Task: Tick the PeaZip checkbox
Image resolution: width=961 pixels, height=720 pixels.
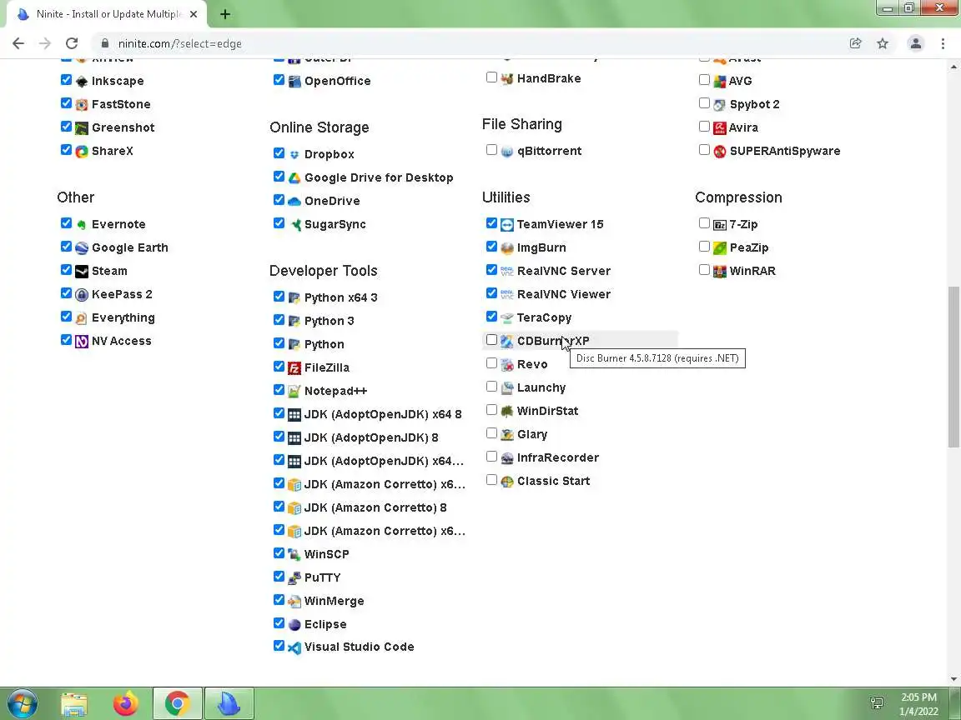Action: 704,246
